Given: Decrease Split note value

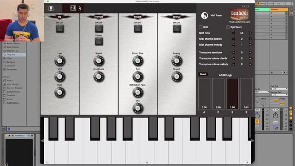Looking at the screenshot, I should pos(233,33).
